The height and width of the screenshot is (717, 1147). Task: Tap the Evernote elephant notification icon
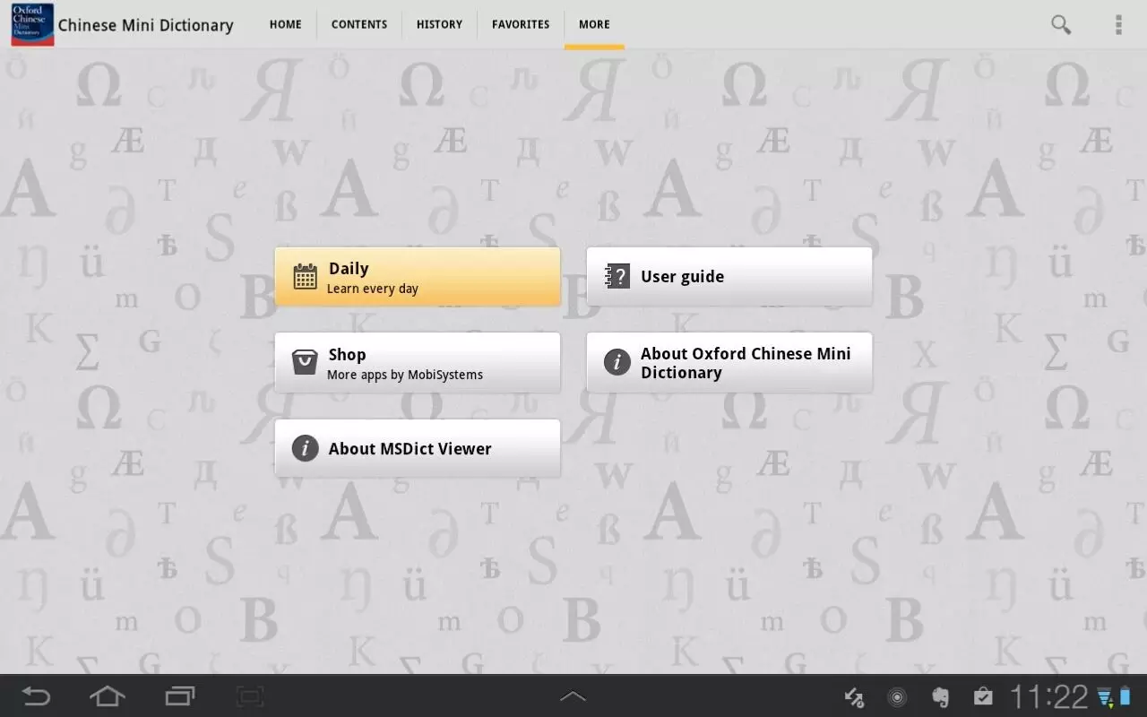[940, 696]
